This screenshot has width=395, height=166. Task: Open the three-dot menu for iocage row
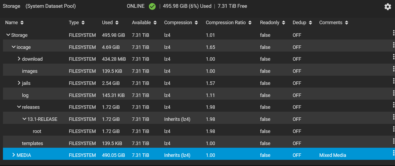point(393,45)
